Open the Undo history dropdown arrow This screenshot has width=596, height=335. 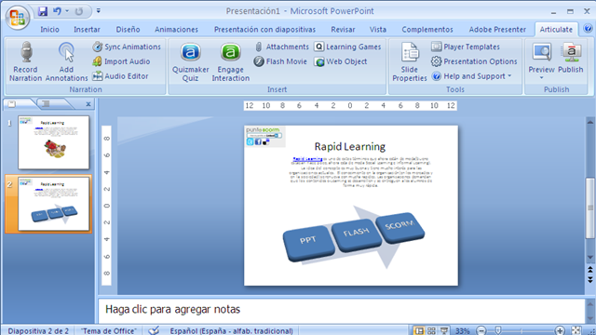(67, 11)
